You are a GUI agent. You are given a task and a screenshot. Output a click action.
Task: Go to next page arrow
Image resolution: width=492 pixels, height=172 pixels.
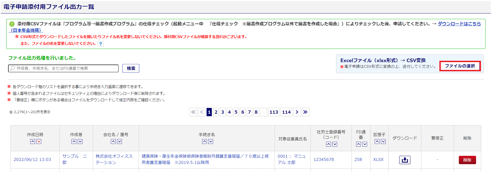297,112
